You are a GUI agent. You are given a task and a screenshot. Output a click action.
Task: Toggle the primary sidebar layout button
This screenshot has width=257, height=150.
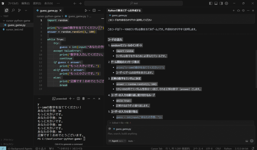pyautogui.click(x=211, y=3)
